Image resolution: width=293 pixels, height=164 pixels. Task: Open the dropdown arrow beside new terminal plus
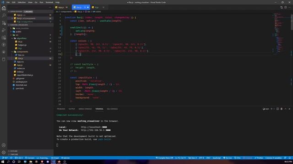click(x=274, y=109)
